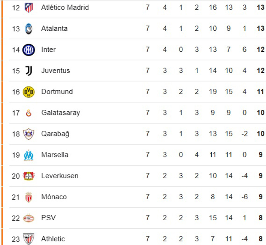Click the Athletic club crest
This screenshot has width=266, height=245.
pyautogui.click(x=28, y=239)
